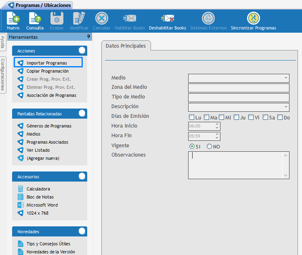302x255 pixels.
Task: Open the Configuraciones side tab
Action: pyautogui.click(x=3, y=74)
